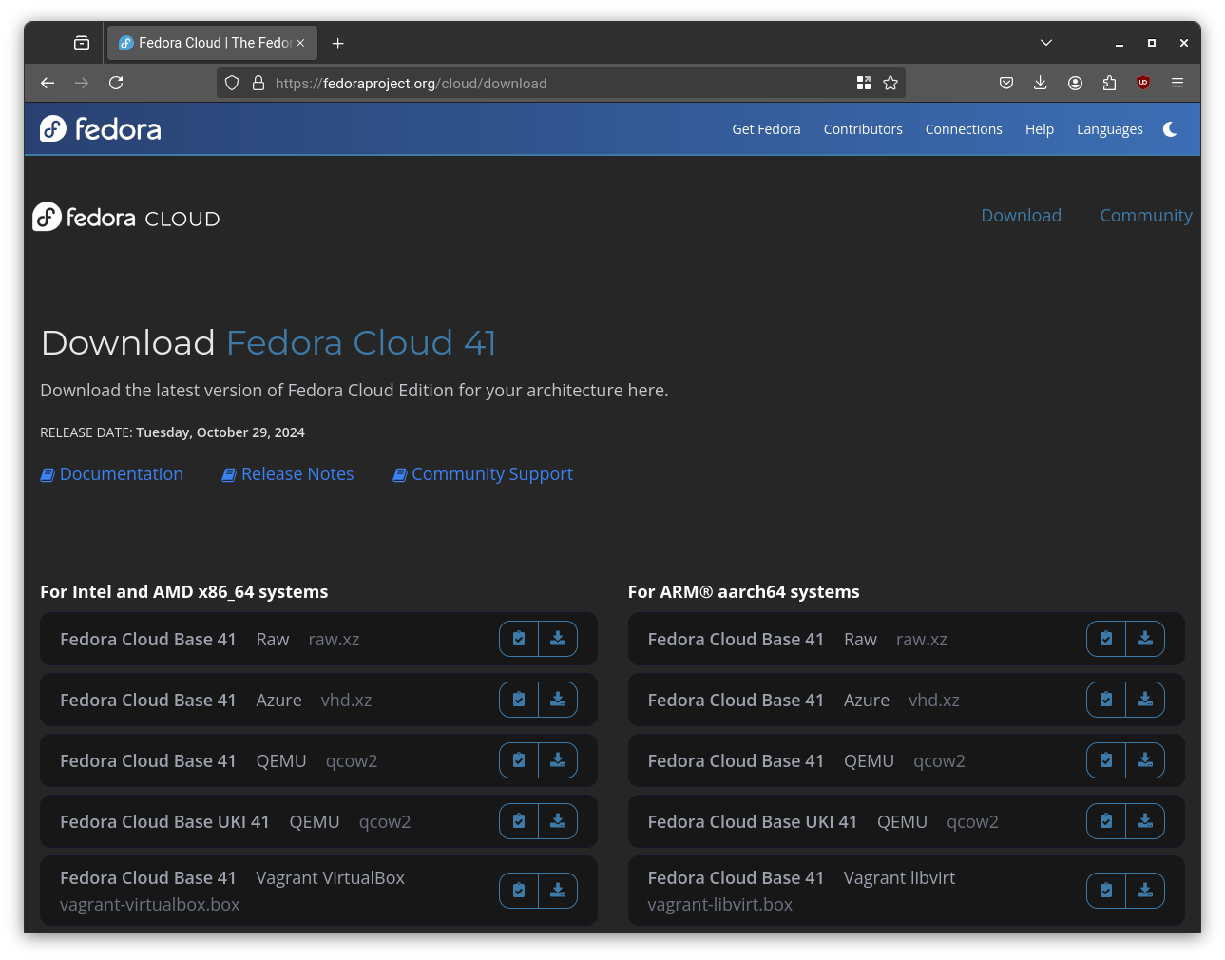1225x960 pixels.
Task: Click the verify checksum icon for x86_64 Raw image
Action: [518, 639]
